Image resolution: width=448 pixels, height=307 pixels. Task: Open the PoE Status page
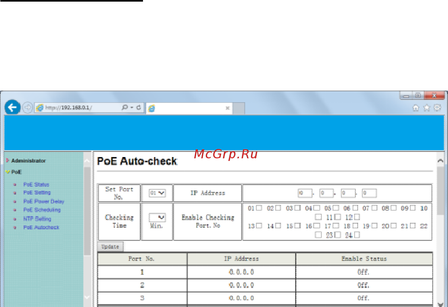[36, 184]
